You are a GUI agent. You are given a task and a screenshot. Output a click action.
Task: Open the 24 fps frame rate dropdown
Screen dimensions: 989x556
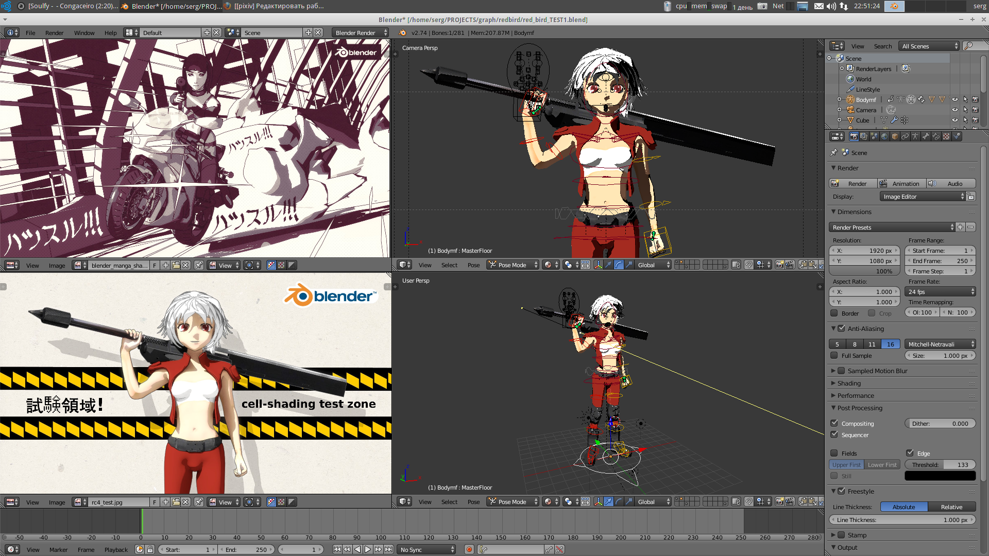pos(940,291)
